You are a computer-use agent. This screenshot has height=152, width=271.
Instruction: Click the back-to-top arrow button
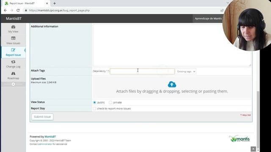tap(253, 149)
